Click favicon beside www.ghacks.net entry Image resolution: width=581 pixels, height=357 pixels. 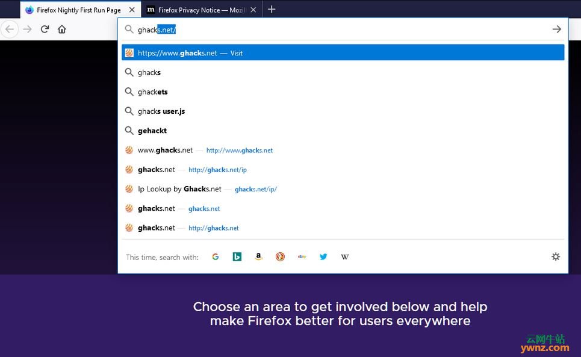(x=129, y=150)
